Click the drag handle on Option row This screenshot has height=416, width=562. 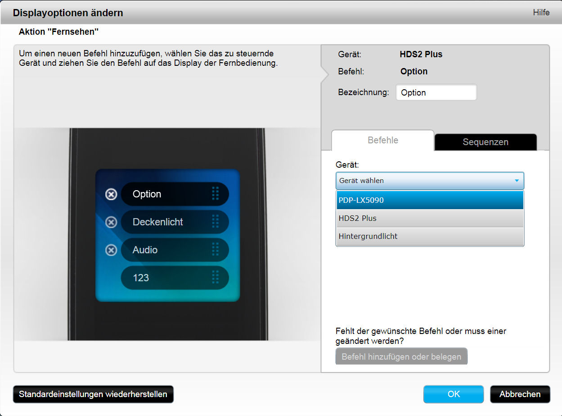pos(215,194)
